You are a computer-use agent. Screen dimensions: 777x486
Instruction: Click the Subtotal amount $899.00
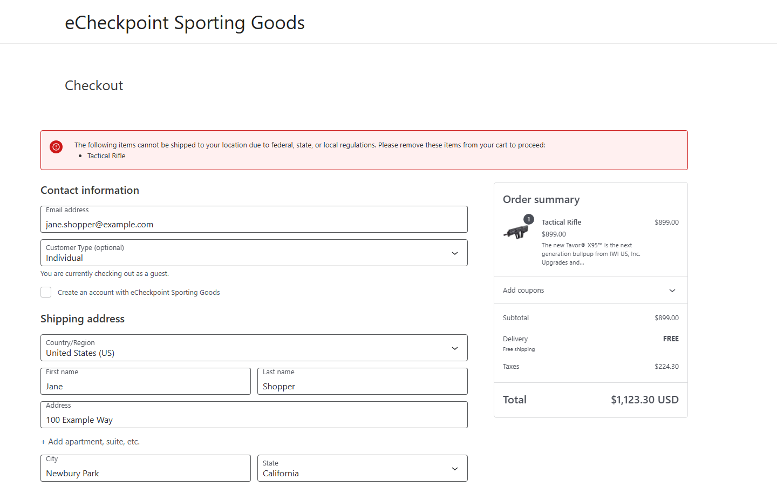tap(667, 318)
